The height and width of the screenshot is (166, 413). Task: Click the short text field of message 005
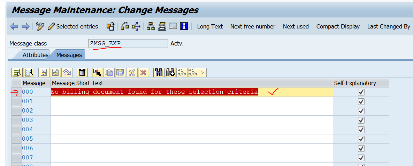[x=192, y=139]
